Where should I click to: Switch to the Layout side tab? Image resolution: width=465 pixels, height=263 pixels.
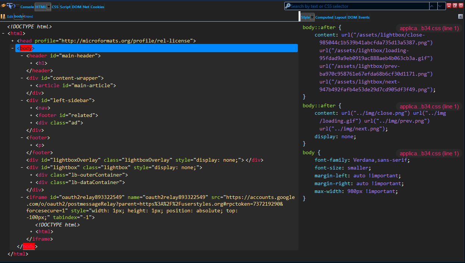pyautogui.click(x=340, y=17)
